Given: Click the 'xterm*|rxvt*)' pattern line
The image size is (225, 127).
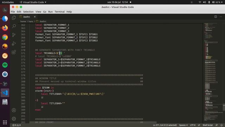Looking at the screenshot, I should tap(44, 91).
